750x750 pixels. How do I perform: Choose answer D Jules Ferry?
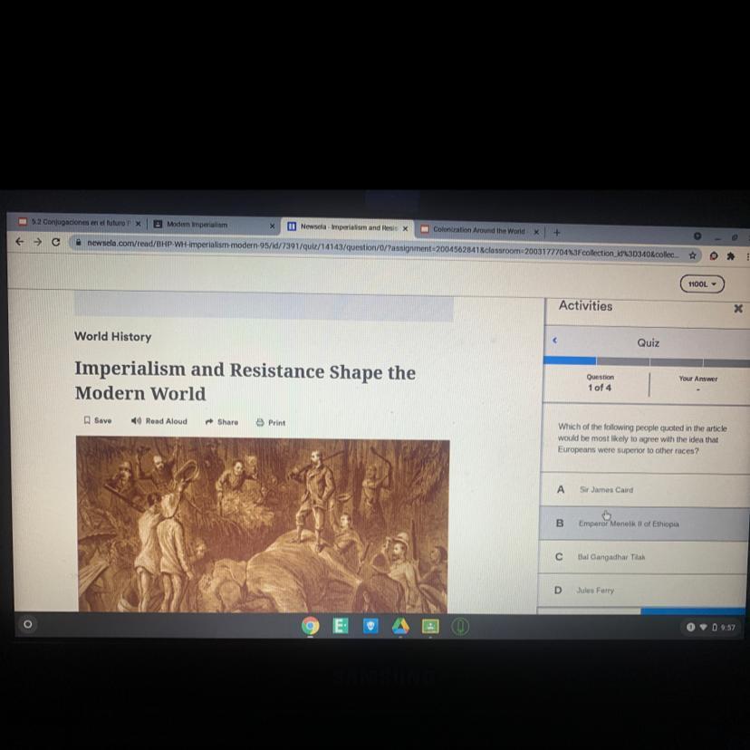click(642, 591)
